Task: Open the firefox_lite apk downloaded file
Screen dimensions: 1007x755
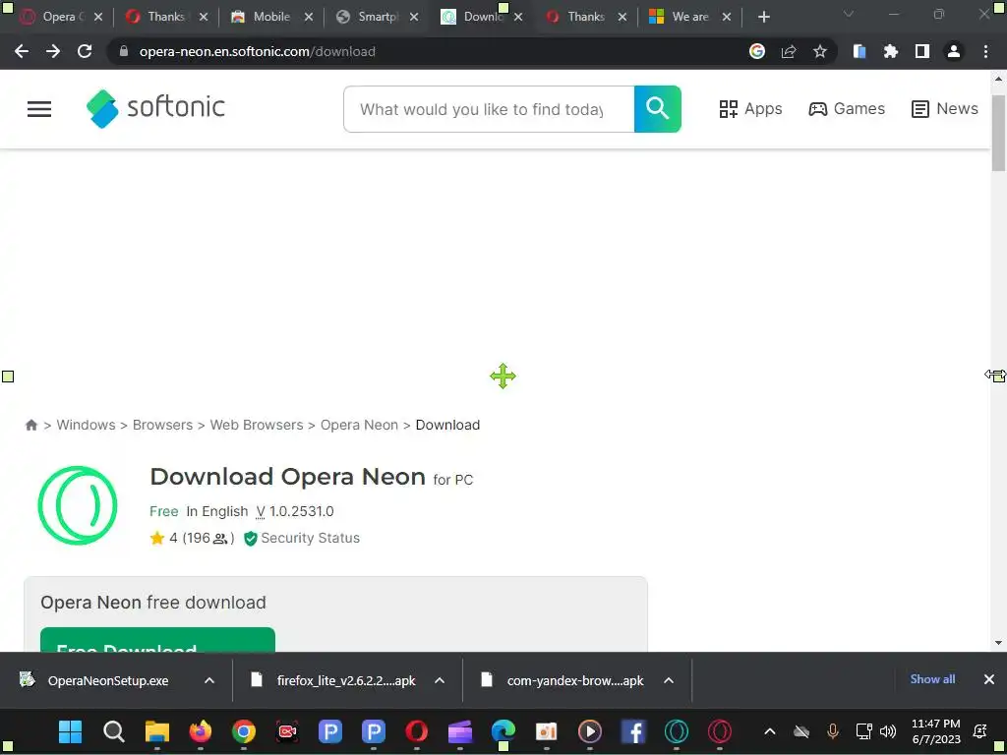Action: tap(346, 680)
